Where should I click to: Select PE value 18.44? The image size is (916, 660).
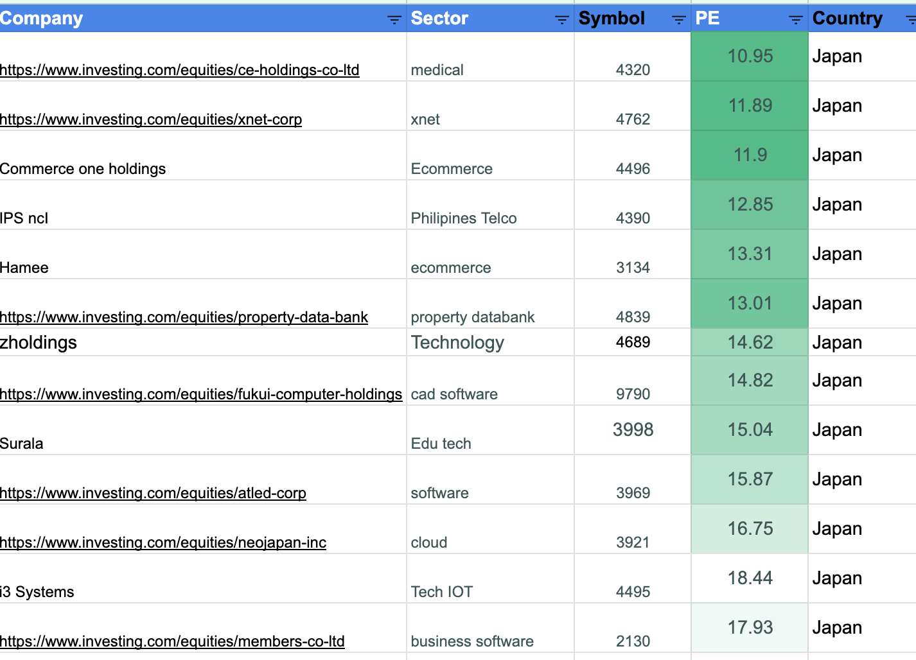(750, 578)
